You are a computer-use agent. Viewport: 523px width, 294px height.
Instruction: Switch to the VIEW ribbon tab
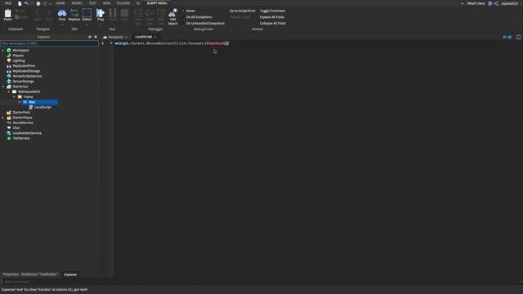(x=106, y=3)
